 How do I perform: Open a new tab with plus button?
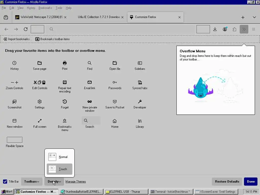pos(243,17)
